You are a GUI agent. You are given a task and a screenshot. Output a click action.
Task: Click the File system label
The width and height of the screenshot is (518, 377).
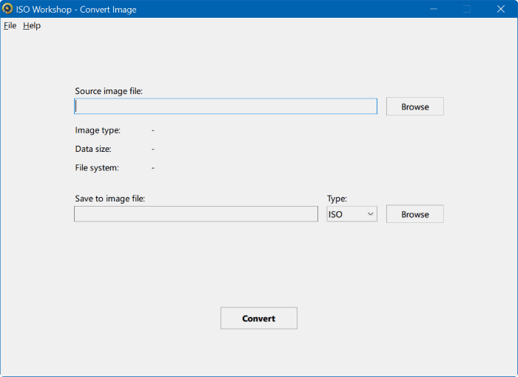point(97,167)
